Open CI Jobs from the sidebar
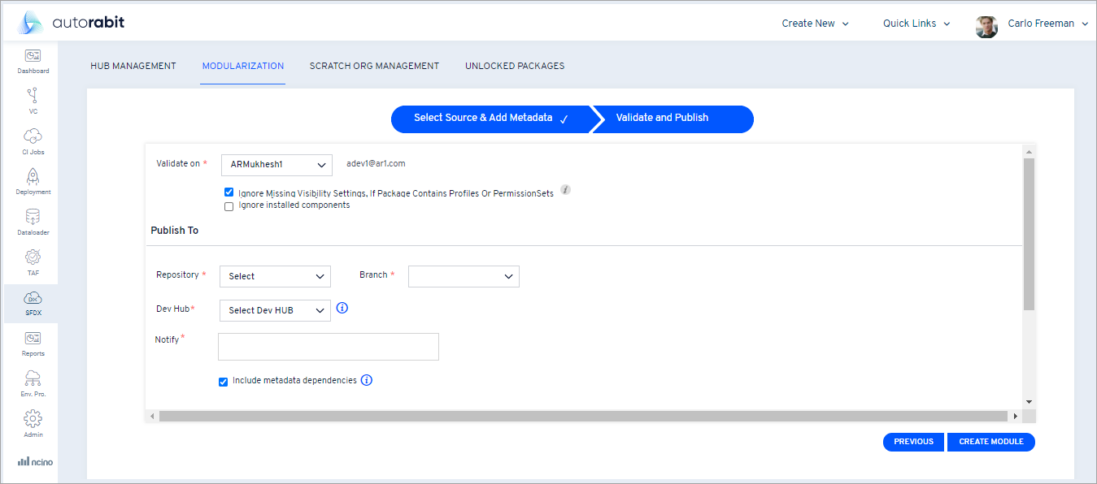The image size is (1097, 484). [x=33, y=140]
